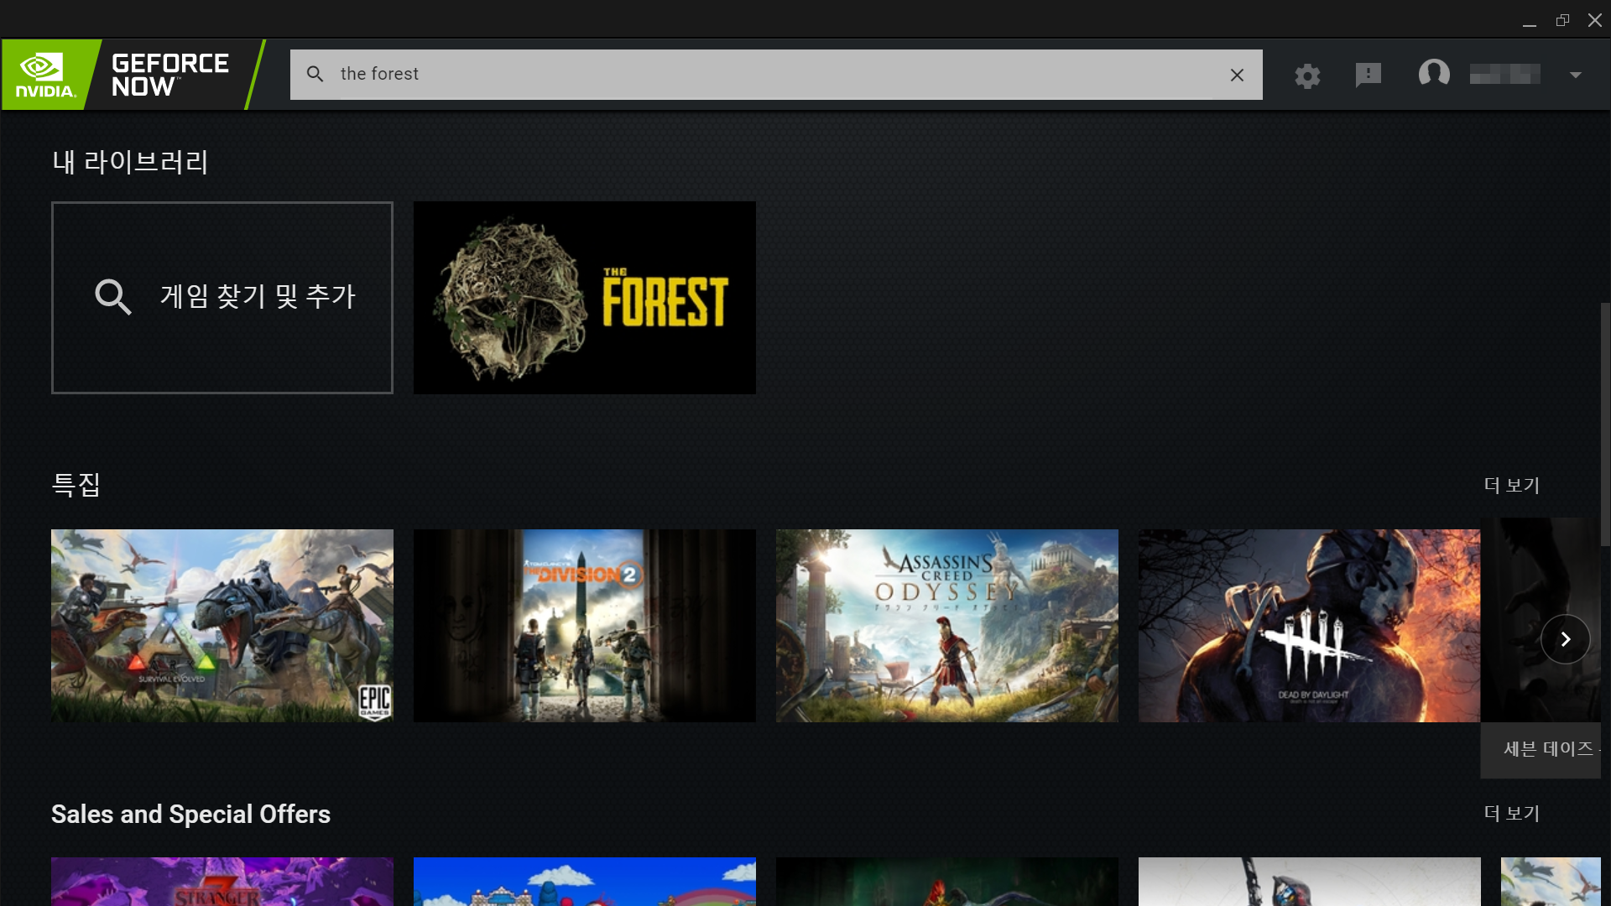Click 더 보기 next to Sales and Special Offers
1611x906 pixels.
(x=1511, y=813)
